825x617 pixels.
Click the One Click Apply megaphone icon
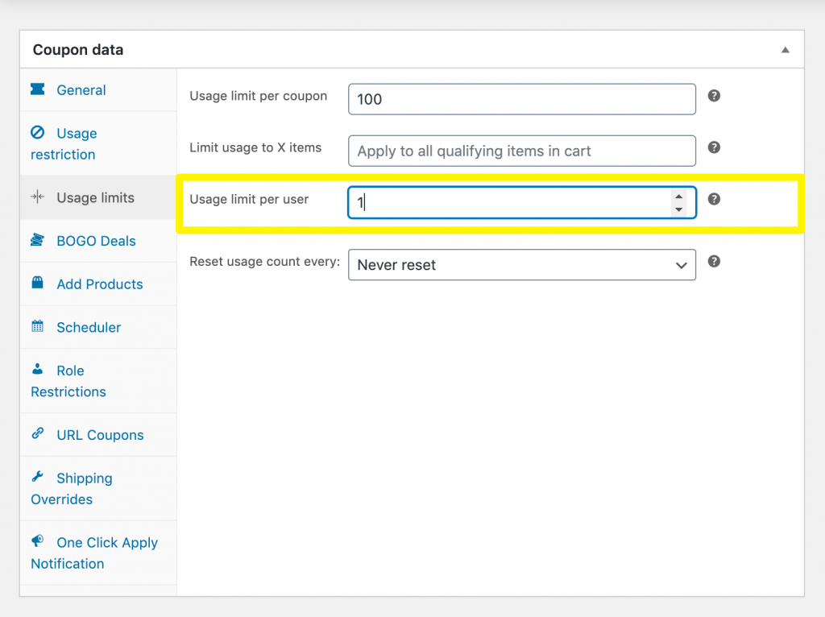37,540
